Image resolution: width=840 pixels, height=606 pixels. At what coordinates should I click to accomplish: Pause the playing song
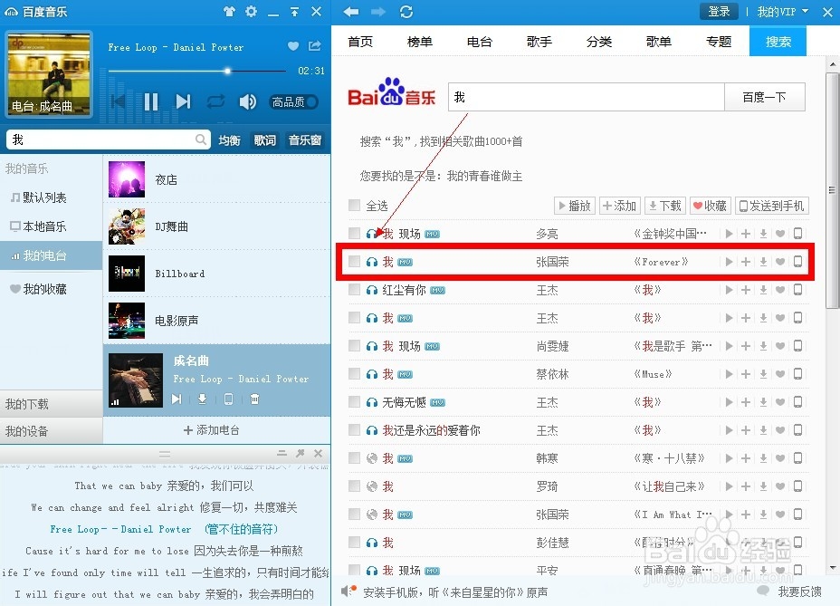[x=151, y=101]
